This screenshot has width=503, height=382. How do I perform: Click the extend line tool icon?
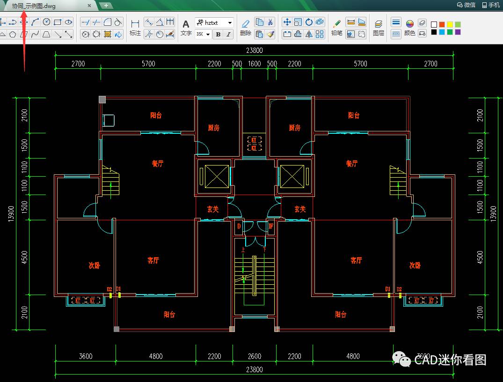tap(85, 22)
